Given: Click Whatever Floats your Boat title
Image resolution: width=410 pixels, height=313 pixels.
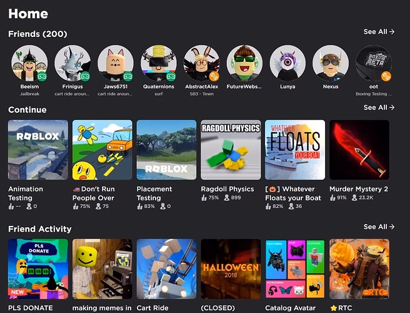Looking at the screenshot, I should pos(293,193).
